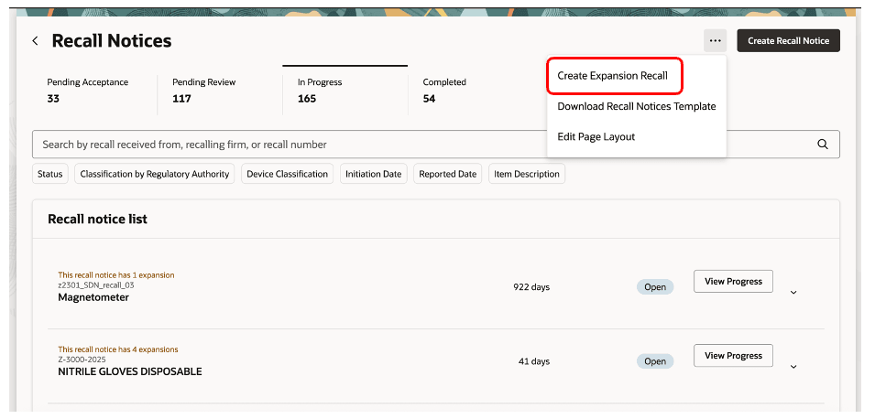Click the In Progress count 165
This screenshot has height=419, width=875.
[307, 99]
